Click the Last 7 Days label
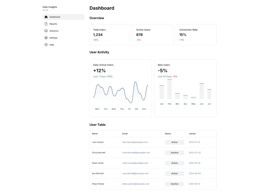 [x=99, y=77]
